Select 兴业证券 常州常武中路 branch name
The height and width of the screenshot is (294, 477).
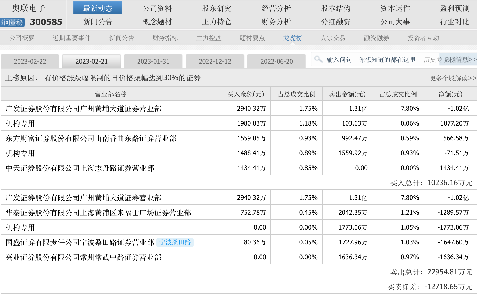(x=83, y=257)
